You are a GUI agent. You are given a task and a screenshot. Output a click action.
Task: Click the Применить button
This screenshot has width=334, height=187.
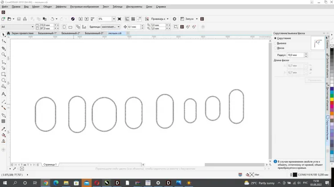pyautogui.click(x=314, y=80)
